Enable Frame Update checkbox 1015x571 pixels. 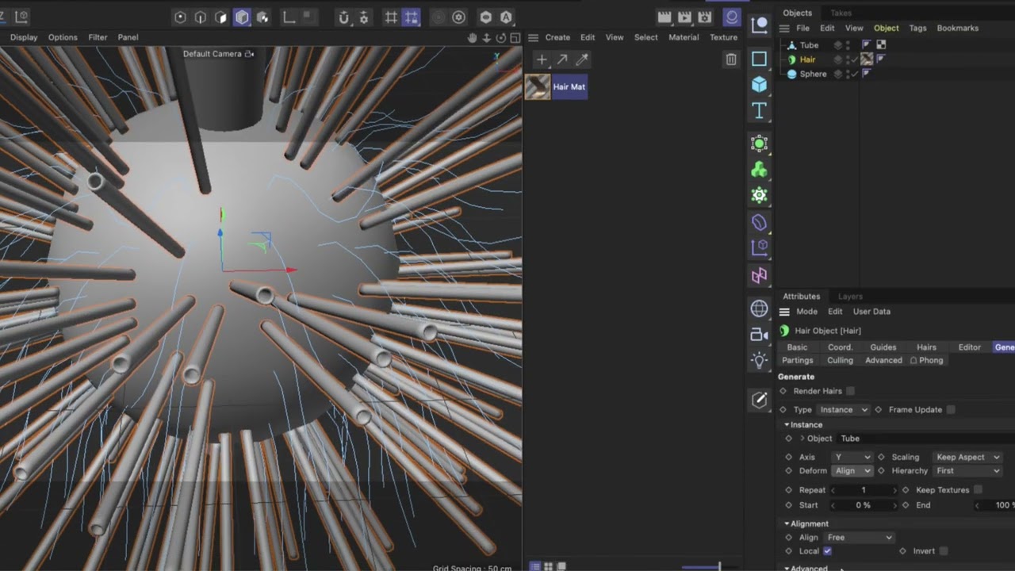tap(951, 410)
